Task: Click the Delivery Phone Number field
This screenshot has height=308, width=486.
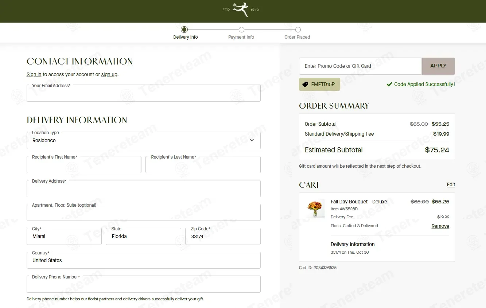Action: (143, 285)
